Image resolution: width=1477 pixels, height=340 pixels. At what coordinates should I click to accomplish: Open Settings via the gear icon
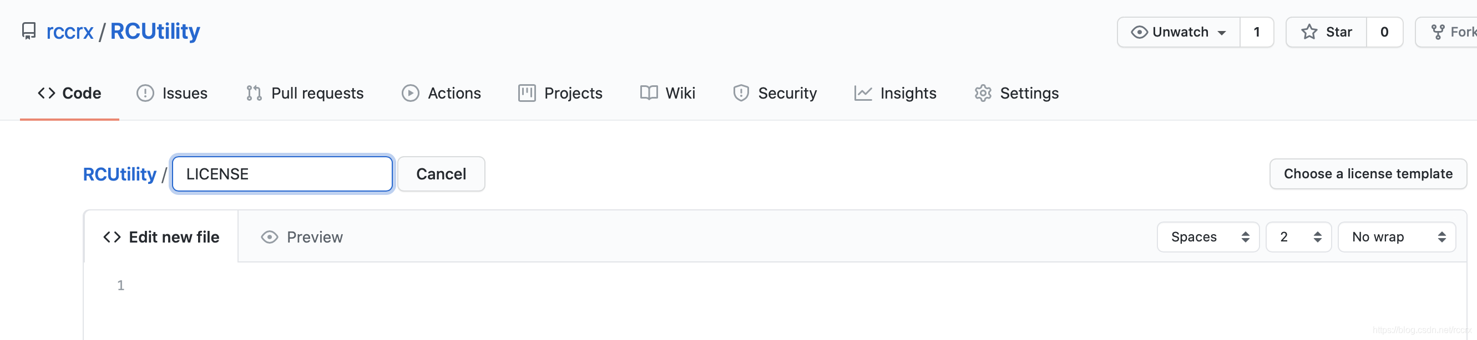point(983,92)
